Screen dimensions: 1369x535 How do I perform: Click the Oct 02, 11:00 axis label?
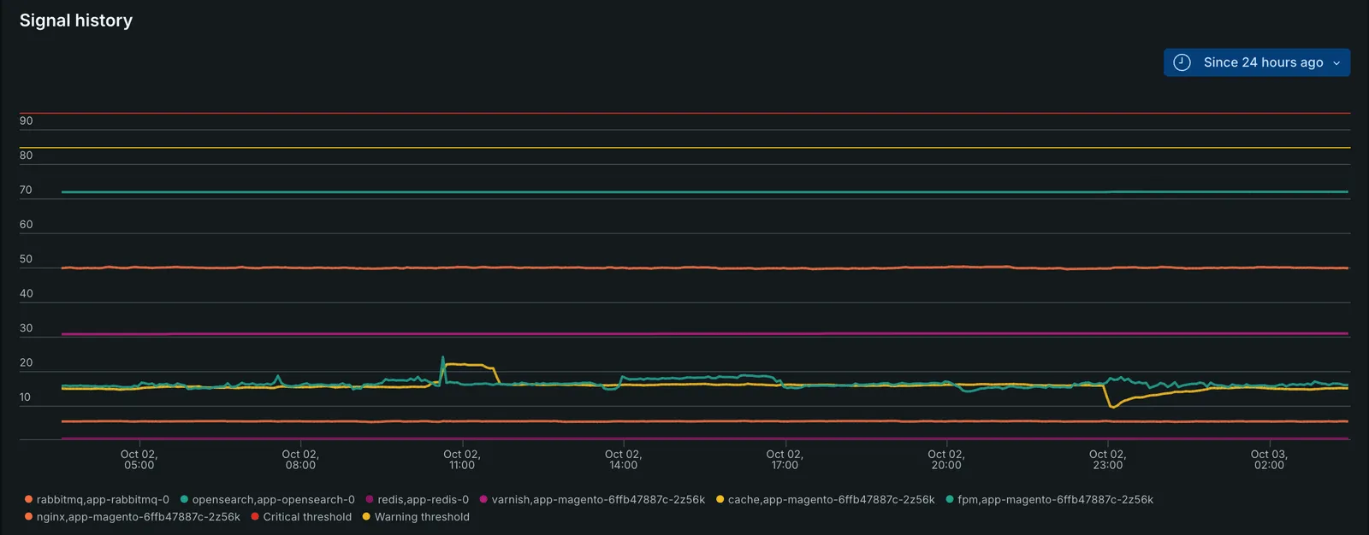[462, 460]
